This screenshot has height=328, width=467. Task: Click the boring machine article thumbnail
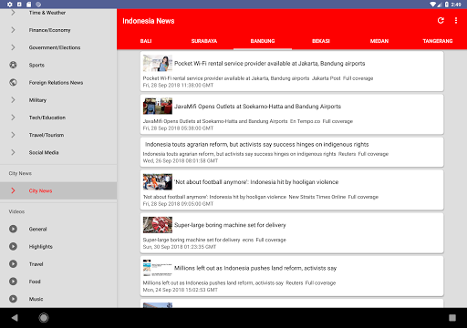point(158,225)
